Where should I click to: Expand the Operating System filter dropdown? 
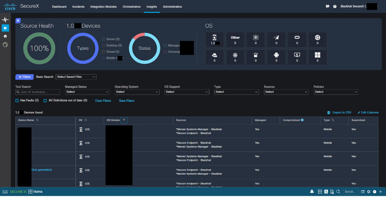point(137,92)
